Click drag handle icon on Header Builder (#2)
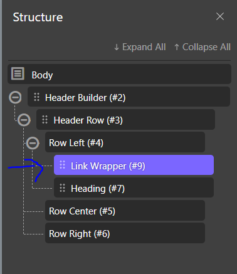This screenshot has width=237, height=274. coord(37,97)
